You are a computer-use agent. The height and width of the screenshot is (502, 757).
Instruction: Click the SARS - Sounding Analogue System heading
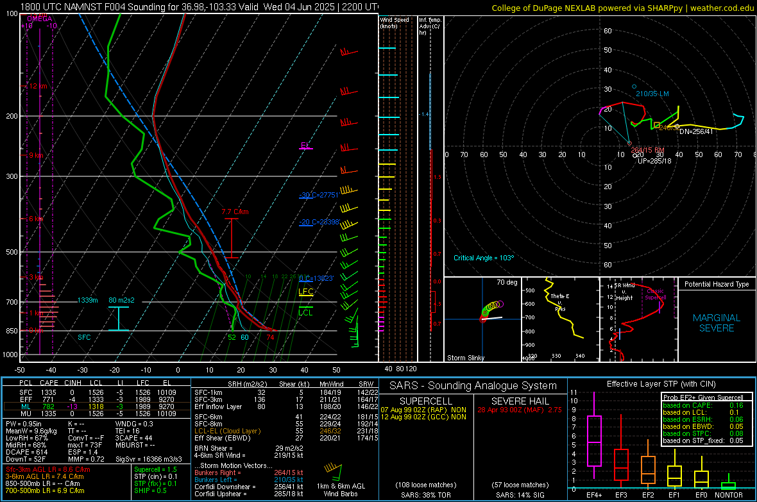pyautogui.click(x=473, y=386)
